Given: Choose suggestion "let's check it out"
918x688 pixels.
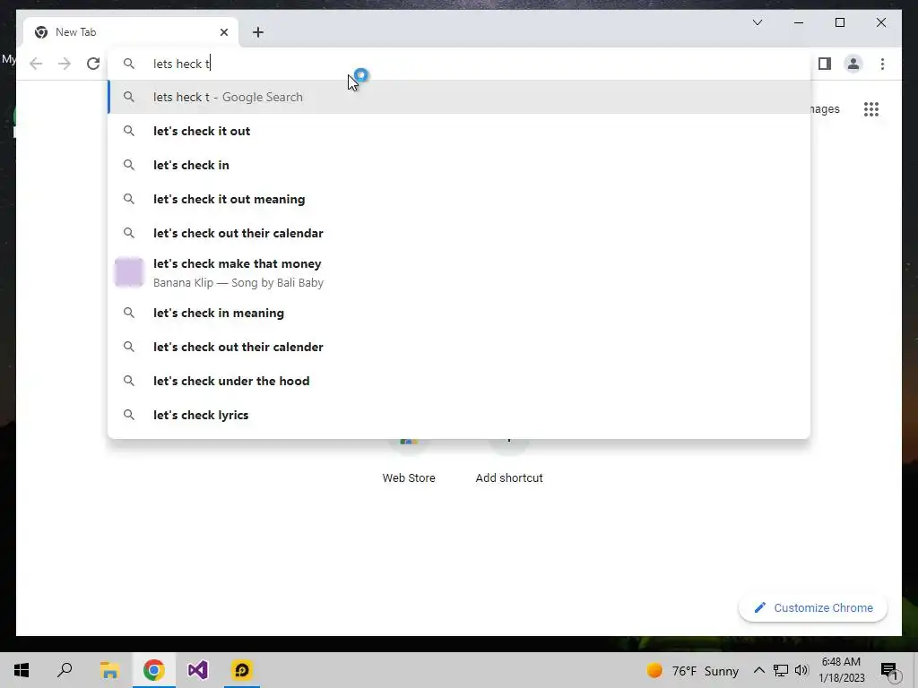Looking at the screenshot, I should (x=459, y=131).
